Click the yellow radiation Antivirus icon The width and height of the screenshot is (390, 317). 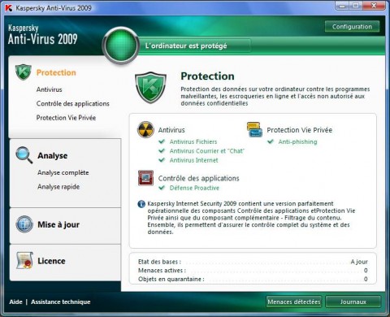pos(145,129)
